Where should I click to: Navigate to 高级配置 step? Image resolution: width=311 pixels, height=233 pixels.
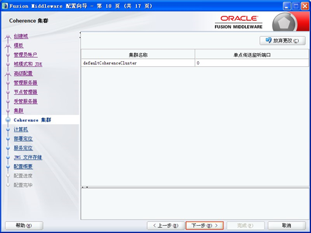point(23,74)
